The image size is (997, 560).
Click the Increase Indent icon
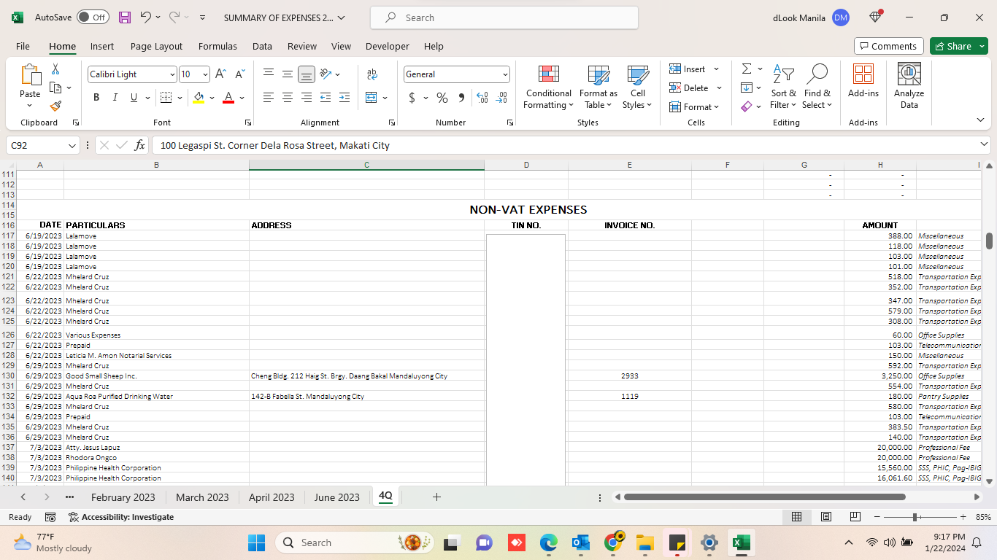click(x=344, y=98)
